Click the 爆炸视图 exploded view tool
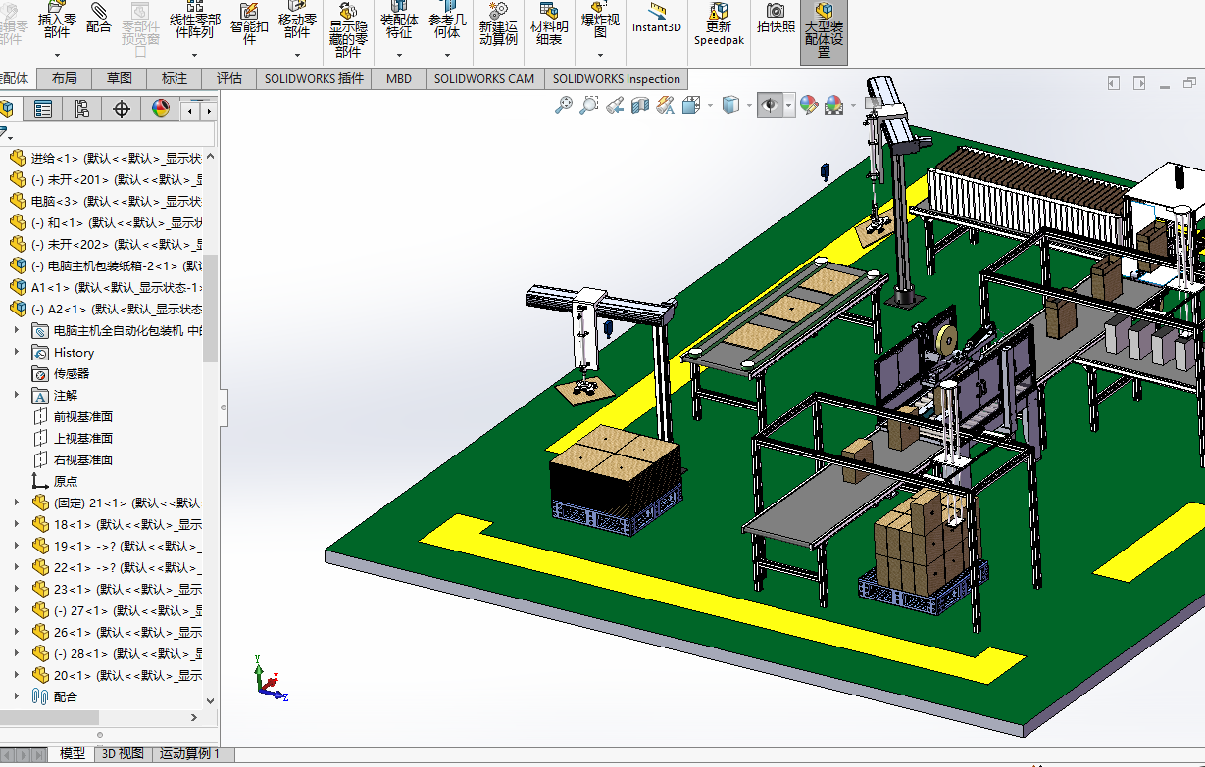This screenshot has height=767, width=1205. [x=600, y=22]
